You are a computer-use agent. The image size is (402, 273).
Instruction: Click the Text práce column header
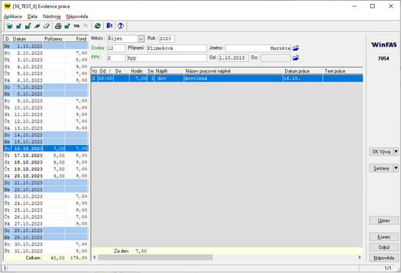(342, 71)
